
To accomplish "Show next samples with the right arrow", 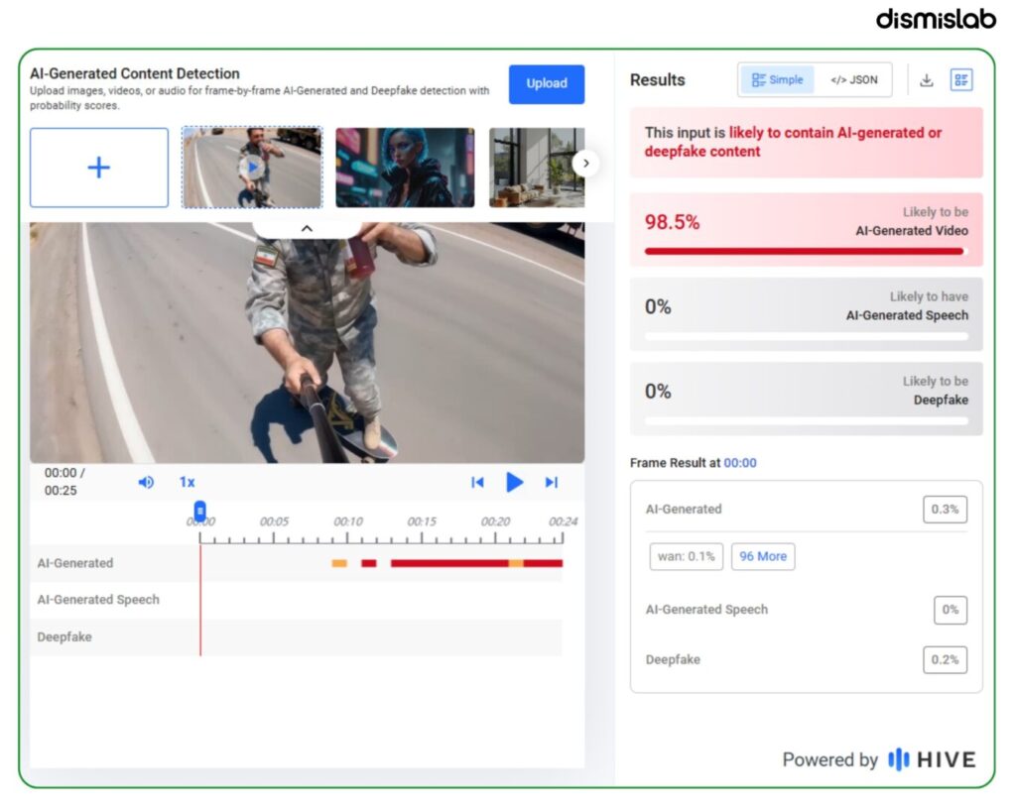I will coord(585,164).
